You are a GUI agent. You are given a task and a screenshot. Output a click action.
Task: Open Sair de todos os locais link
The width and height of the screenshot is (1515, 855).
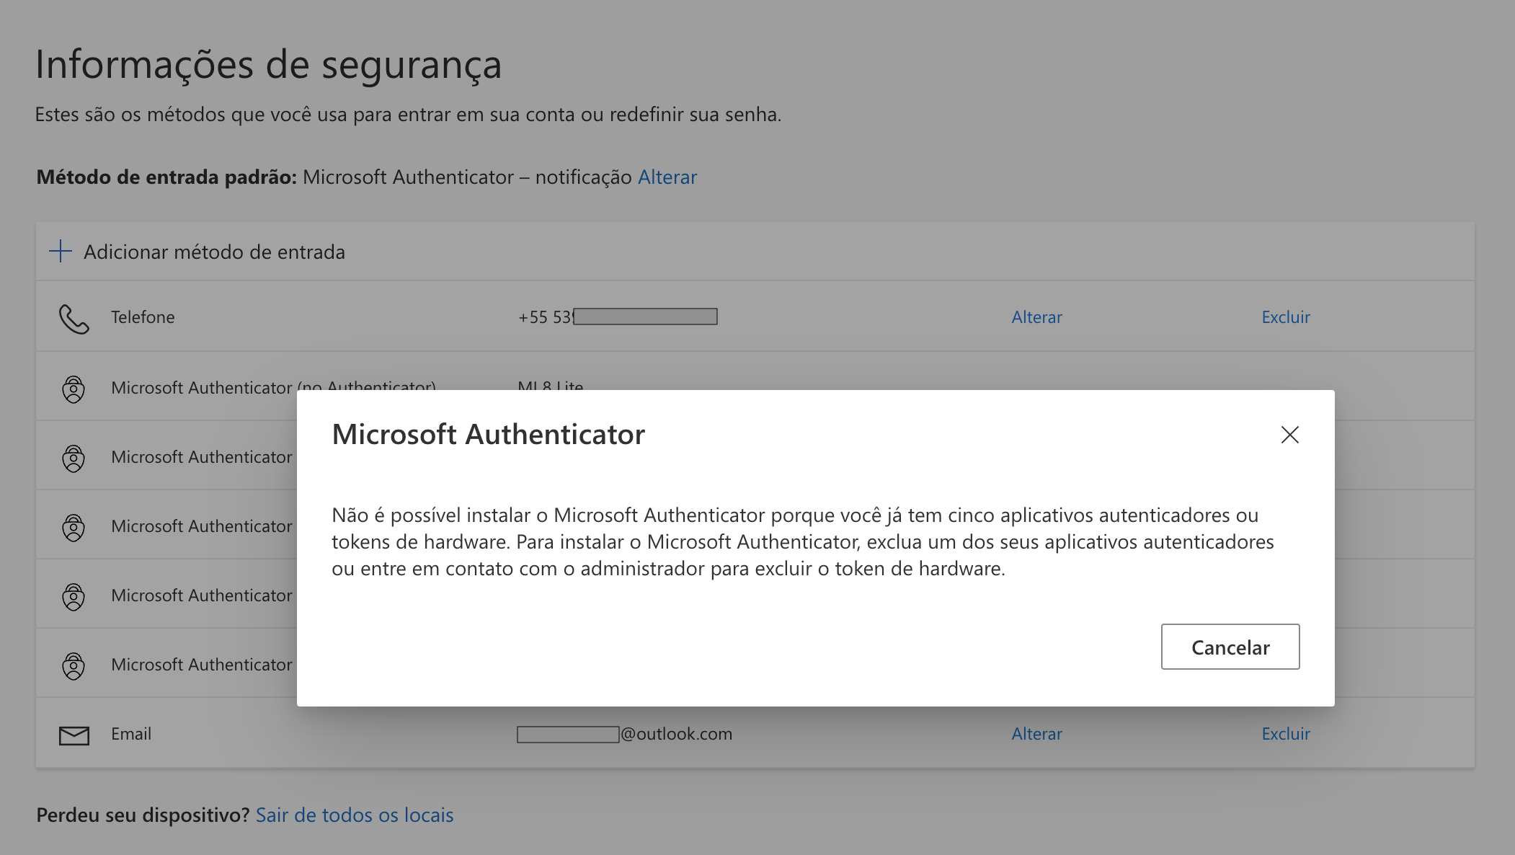355,815
